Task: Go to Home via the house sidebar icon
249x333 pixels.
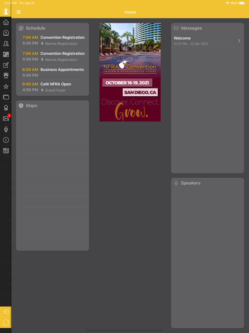Action: [x=6, y=22]
